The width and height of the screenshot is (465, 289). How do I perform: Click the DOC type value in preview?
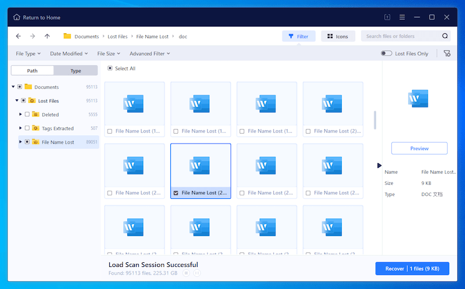click(x=432, y=194)
